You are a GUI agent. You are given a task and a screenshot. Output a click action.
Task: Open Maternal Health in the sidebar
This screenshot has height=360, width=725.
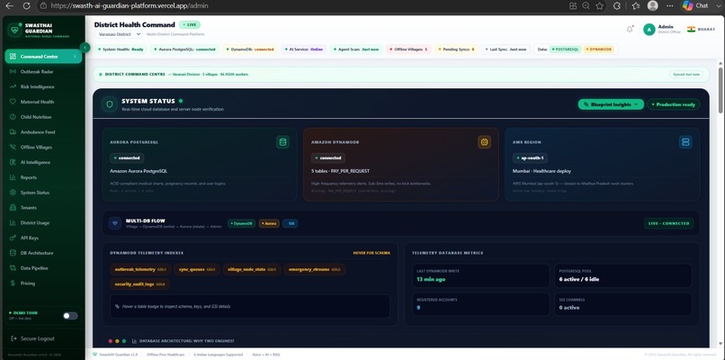[x=37, y=102]
